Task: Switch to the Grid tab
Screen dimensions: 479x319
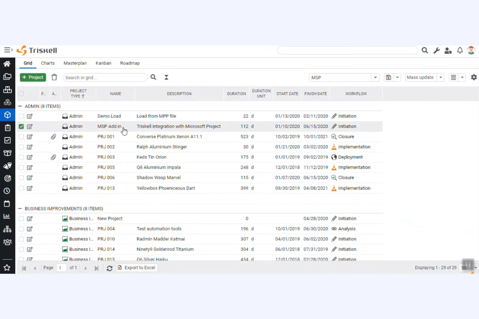Action: 28,63
